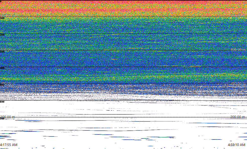Select the 400 depth gridline label
This screenshot has width=247, height=149.
tap(2, 68)
